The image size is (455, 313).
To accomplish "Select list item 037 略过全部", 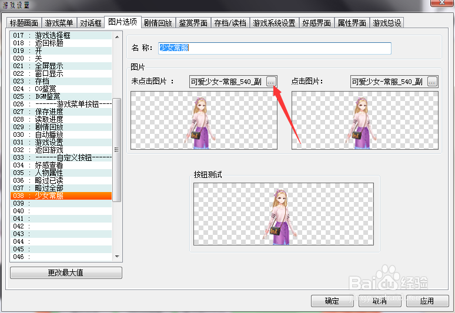I will coord(61,188).
